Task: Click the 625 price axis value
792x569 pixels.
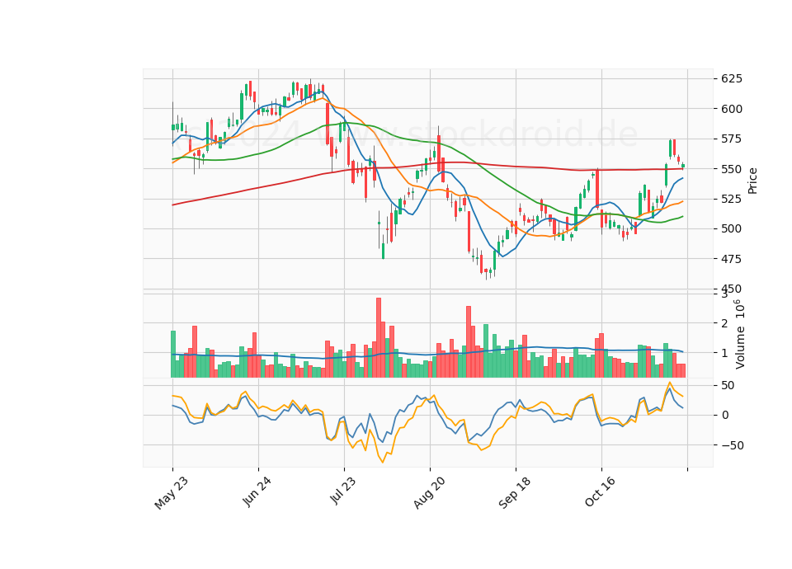Action: pyautogui.click(x=732, y=79)
